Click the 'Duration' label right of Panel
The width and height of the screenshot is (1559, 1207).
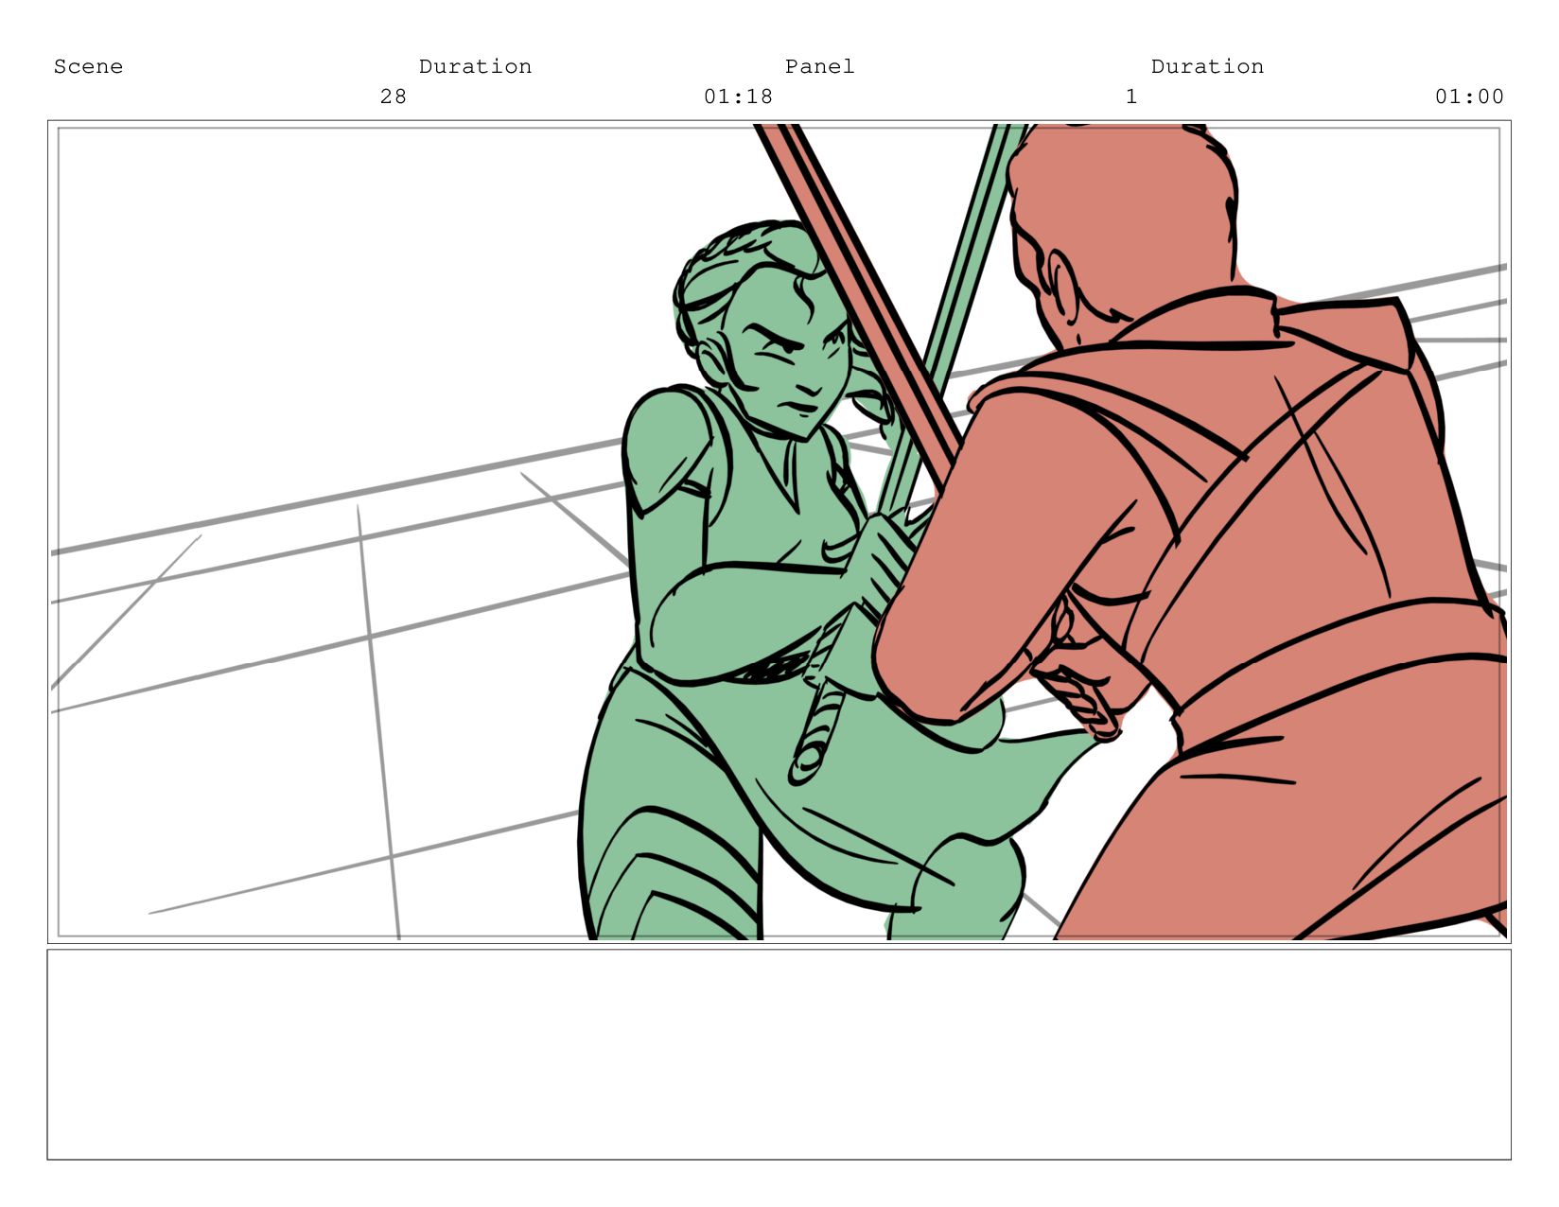coord(1207,66)
